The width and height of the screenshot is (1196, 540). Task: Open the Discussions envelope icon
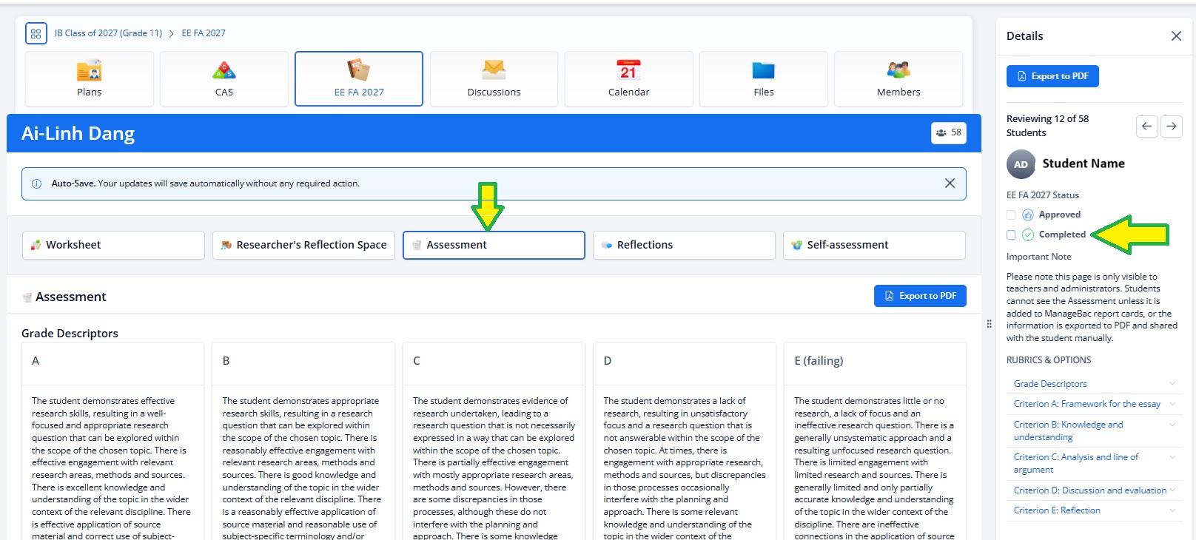tap(494, 70)
